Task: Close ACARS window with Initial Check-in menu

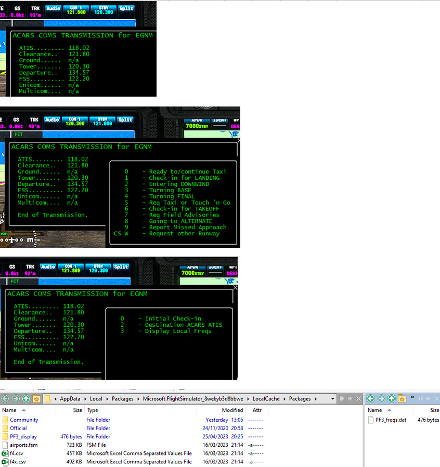Action: click(x=235, y=287)
